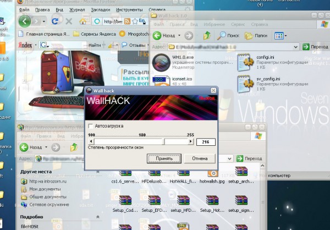
Task: Click the Firefox back arrow button
Action: 25,21
